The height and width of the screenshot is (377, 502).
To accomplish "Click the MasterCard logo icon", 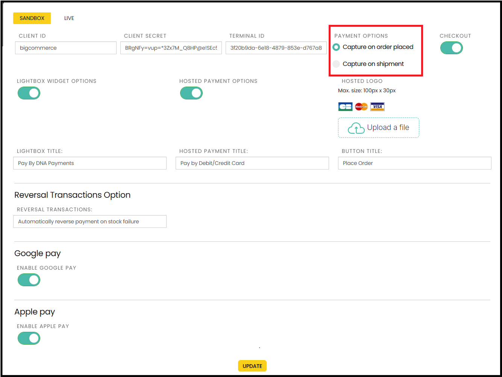I will point(361,107).
